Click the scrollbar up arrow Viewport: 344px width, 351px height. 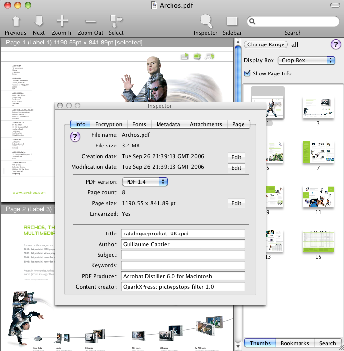pyautogui.click(x=238, y=42)
